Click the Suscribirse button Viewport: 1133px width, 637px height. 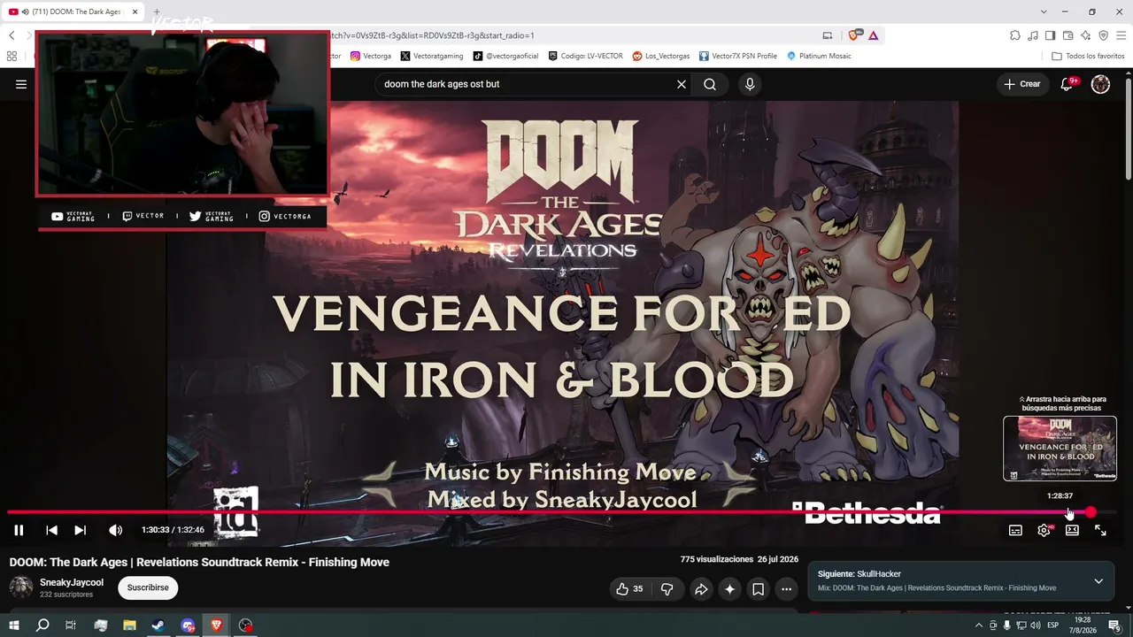(148, 587)
